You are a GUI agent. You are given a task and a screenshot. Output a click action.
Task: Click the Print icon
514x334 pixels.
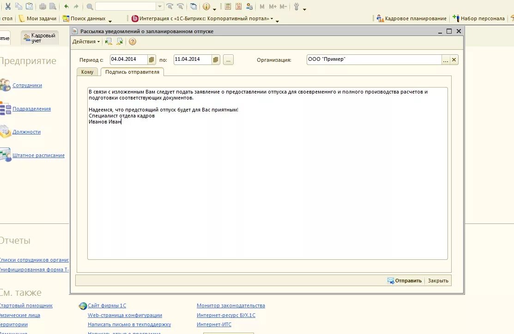[42, 6]
